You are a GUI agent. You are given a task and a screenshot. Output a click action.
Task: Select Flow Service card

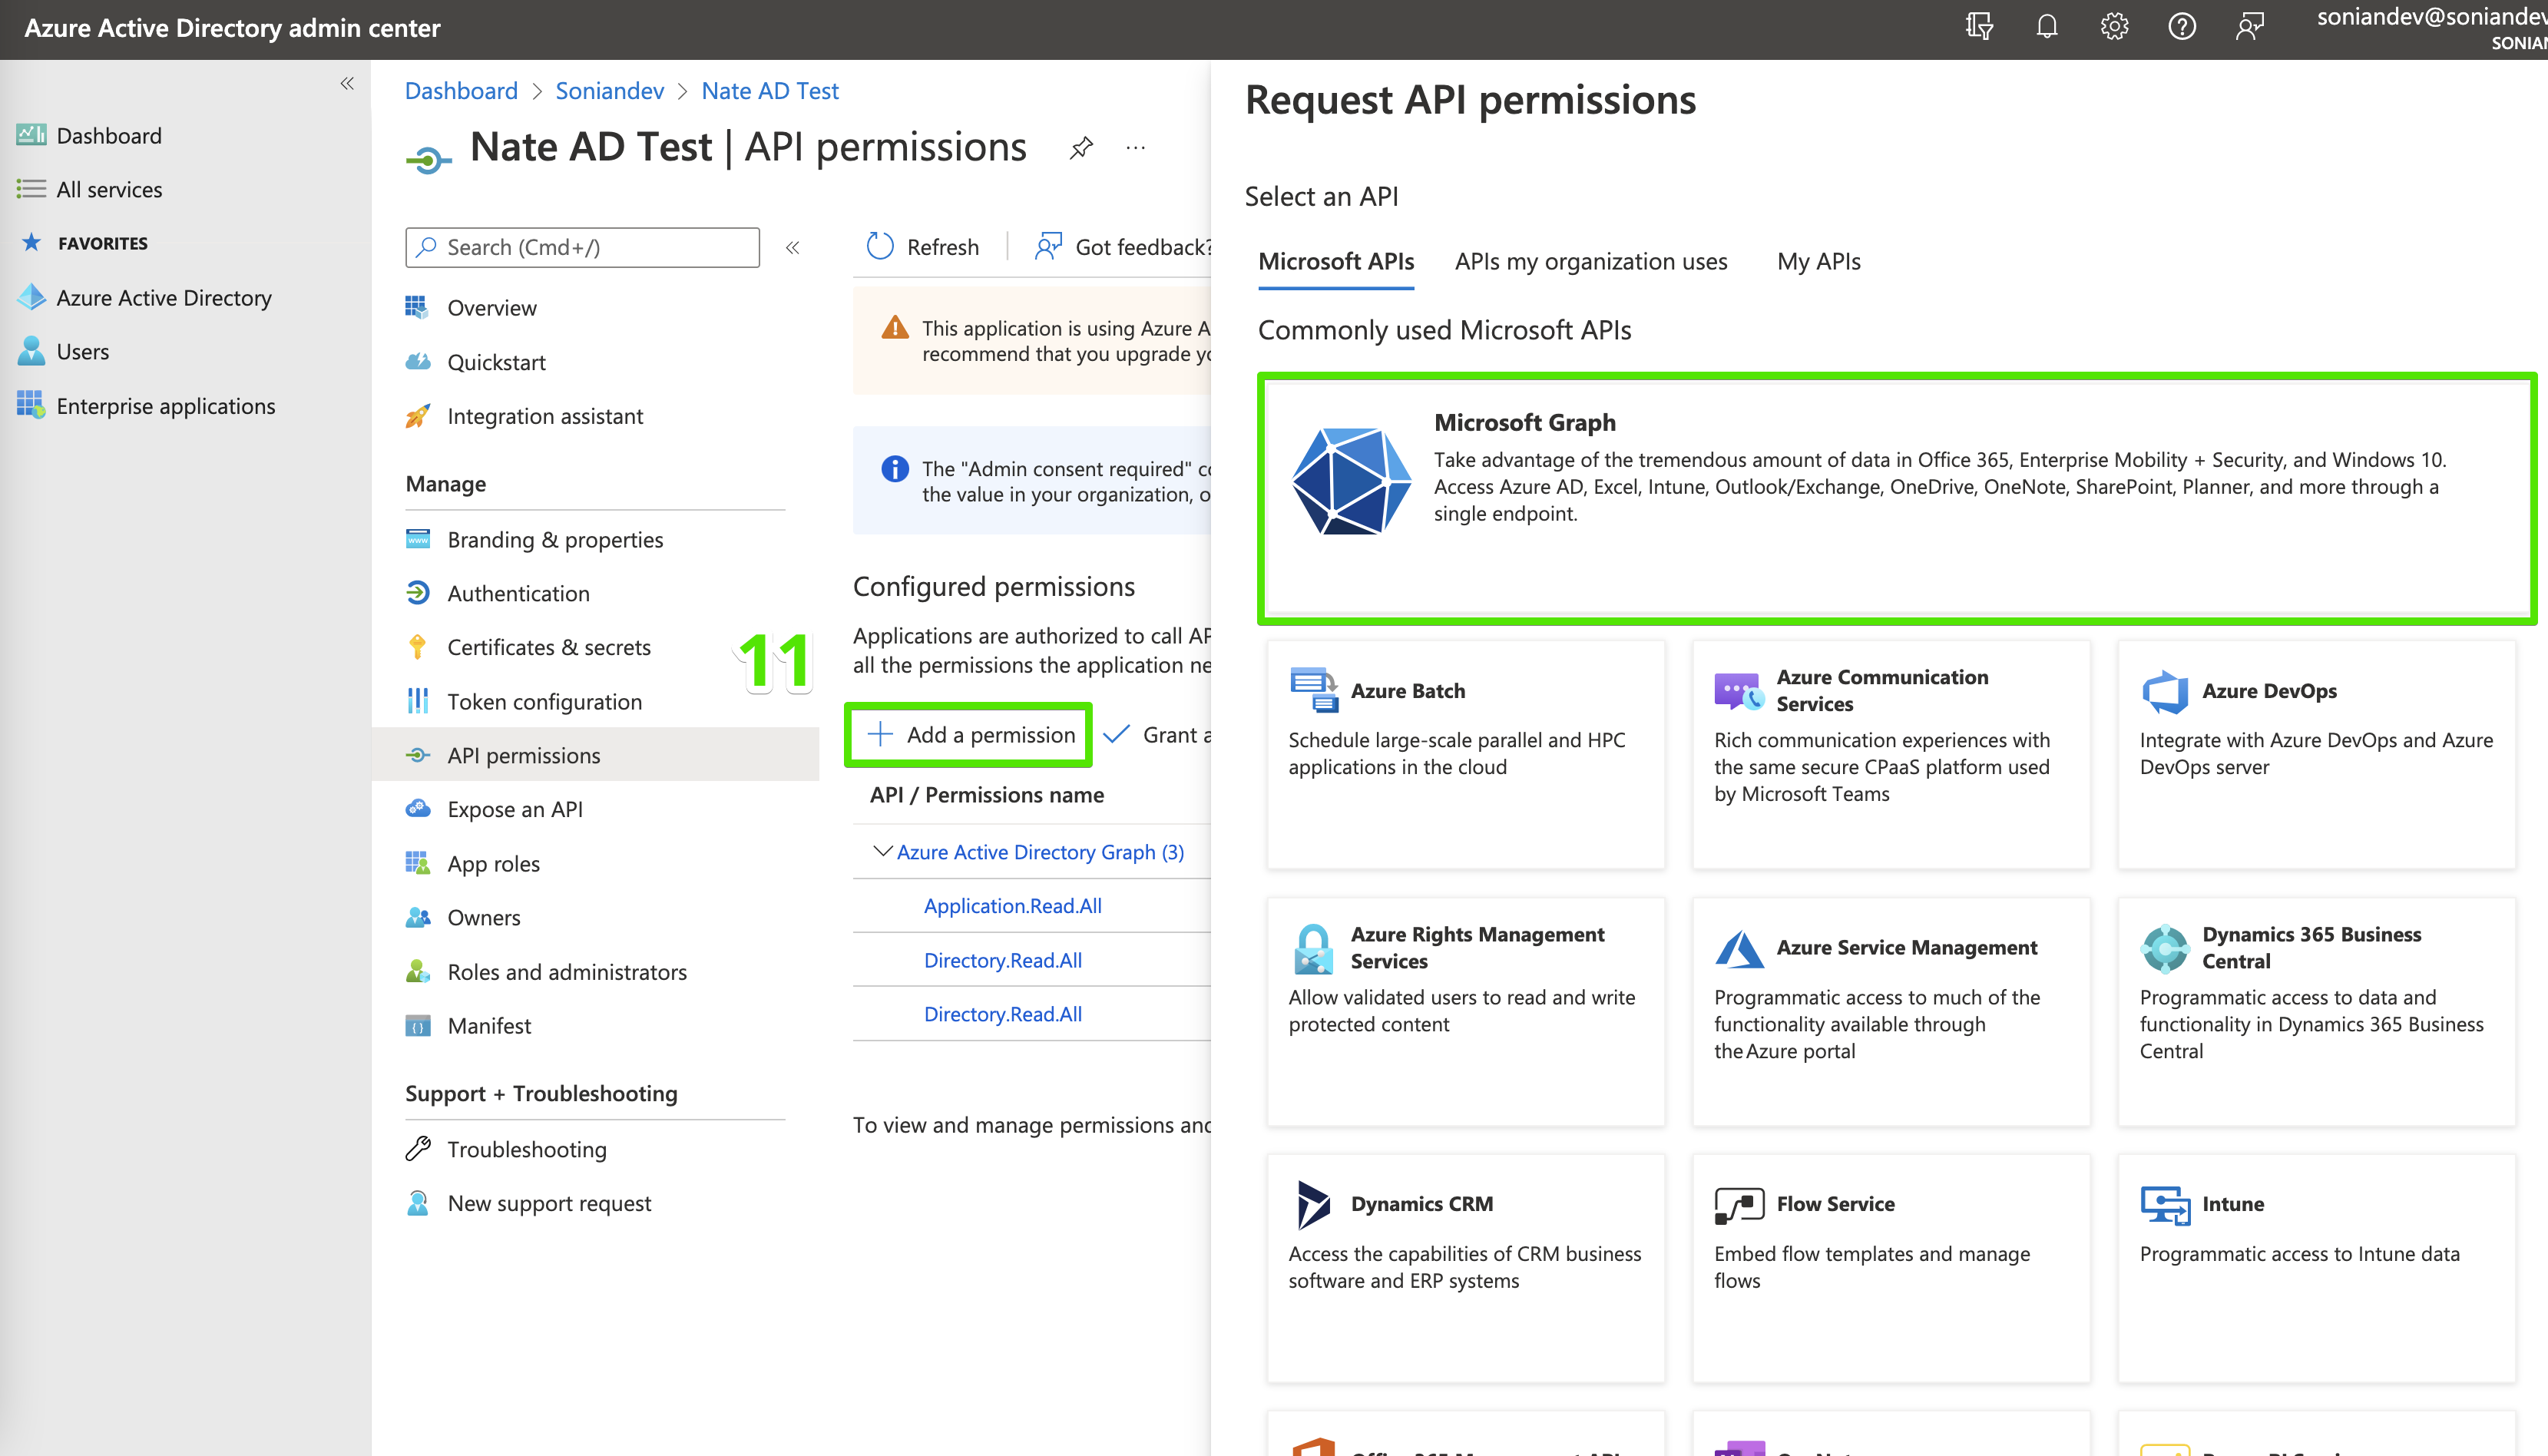point(1891,1268)
